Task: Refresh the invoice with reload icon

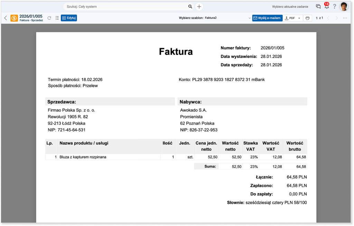Action: point(49,18)
